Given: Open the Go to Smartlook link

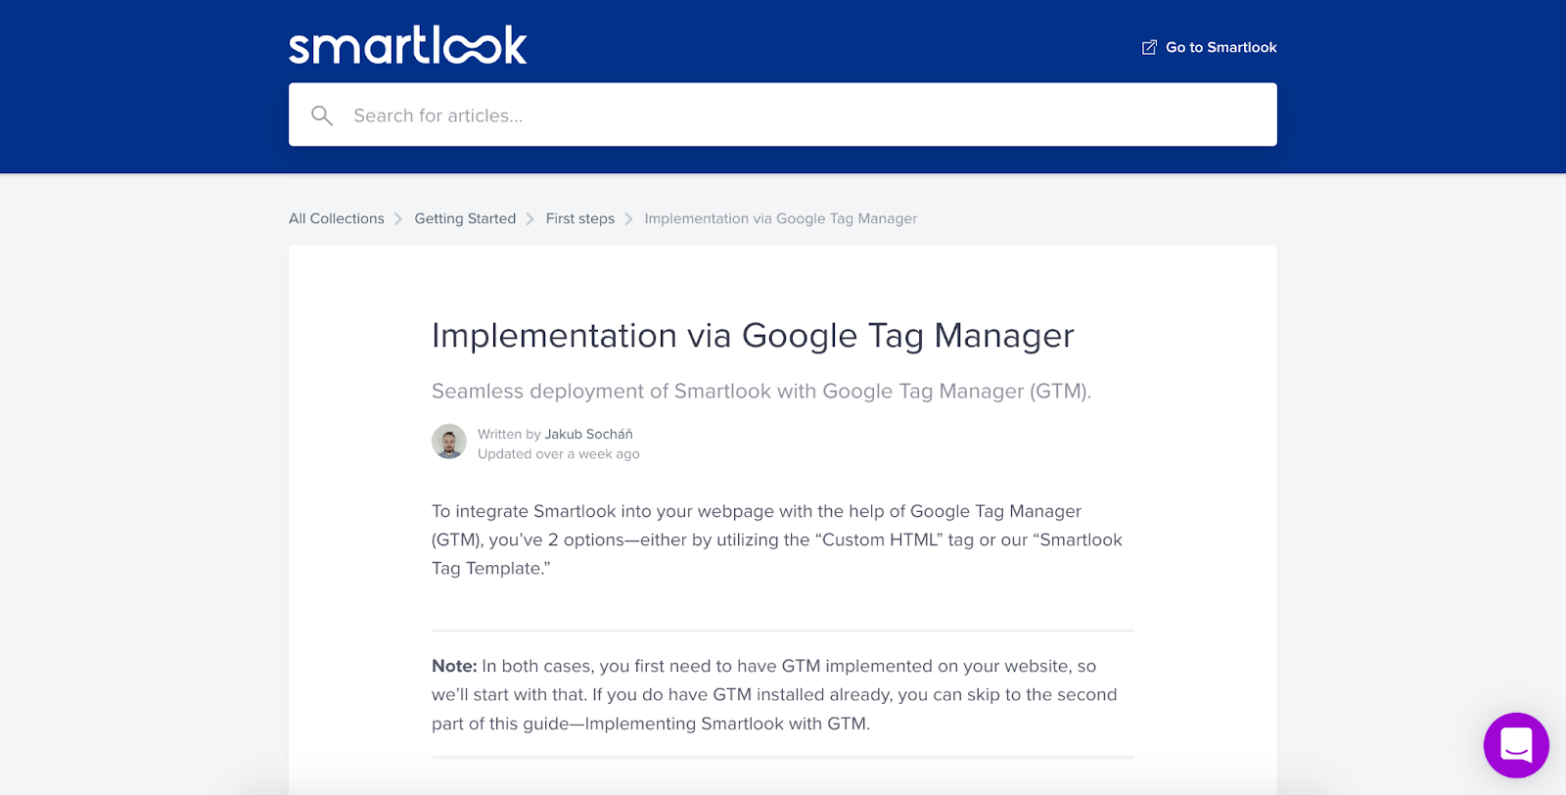Looking at the screenshot, I should (x=1210, y=47).
